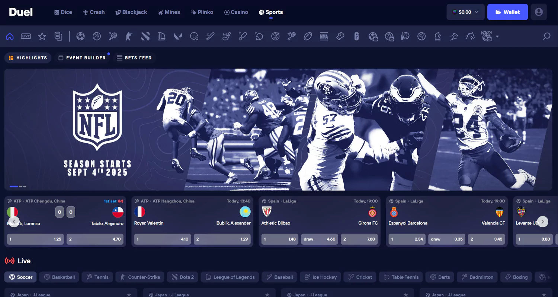Image resolution: width=558 pixels, height=297 pixels.
Task: Bet draw 4.60 Athletic Bilbao match
Action: pyautogui.click(x=320, y=239)
